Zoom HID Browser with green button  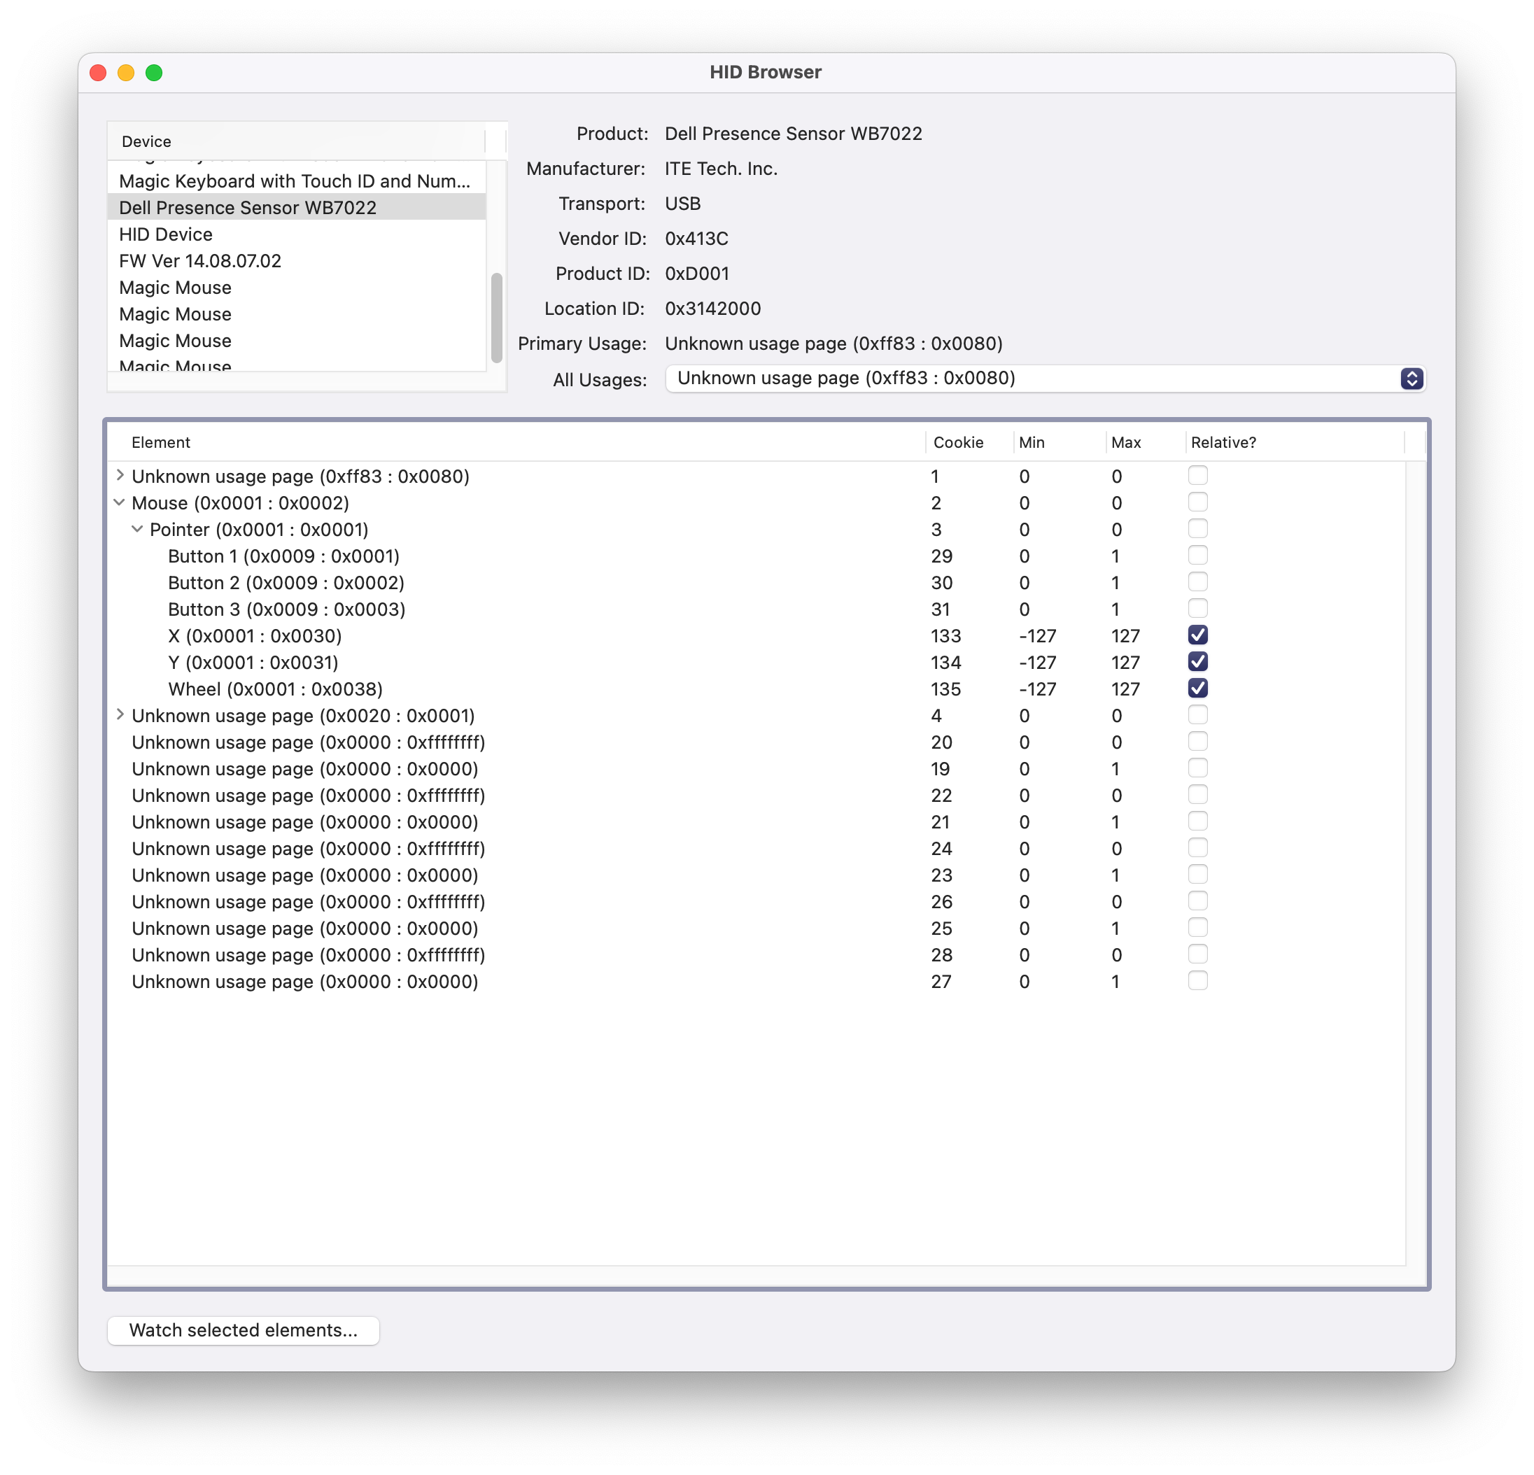pyautogui.click(x=154, y=72)
